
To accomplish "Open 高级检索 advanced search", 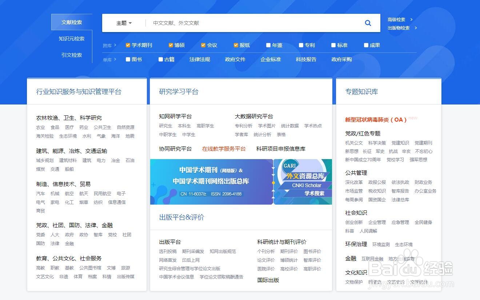I will (x=396, y=20).
